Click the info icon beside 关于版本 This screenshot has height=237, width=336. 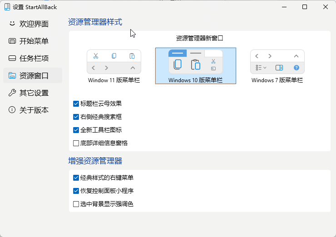point(12,110)
